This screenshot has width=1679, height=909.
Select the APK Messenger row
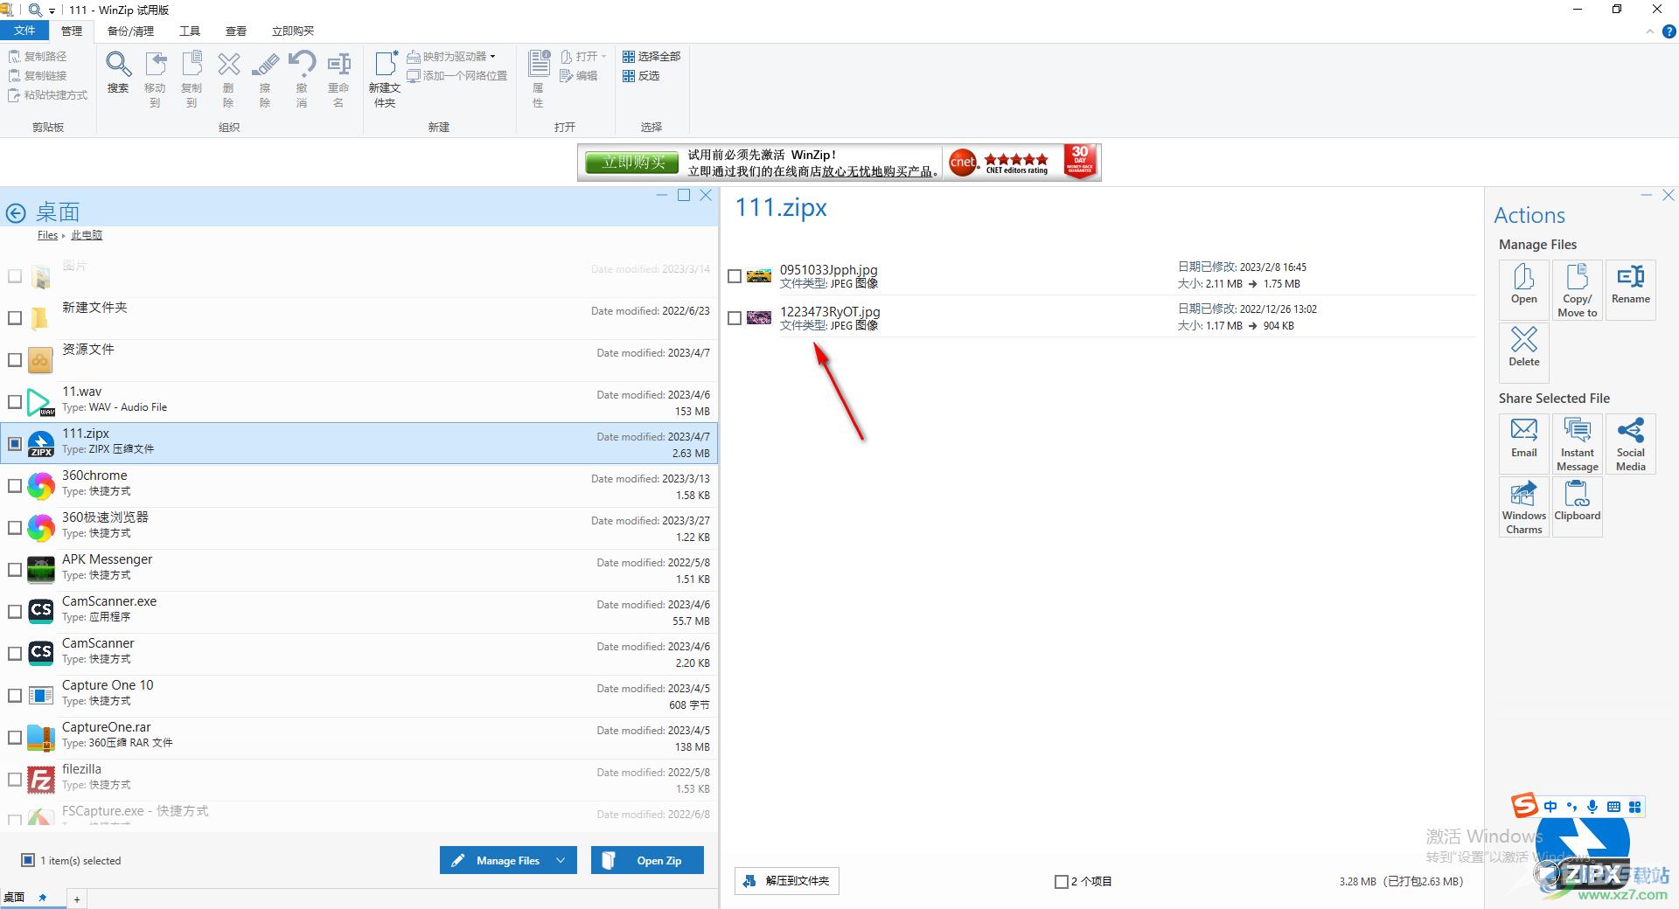[359, 570]
